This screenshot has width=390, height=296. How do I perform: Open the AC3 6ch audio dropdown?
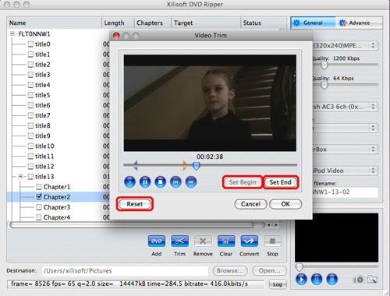(345, 107)
